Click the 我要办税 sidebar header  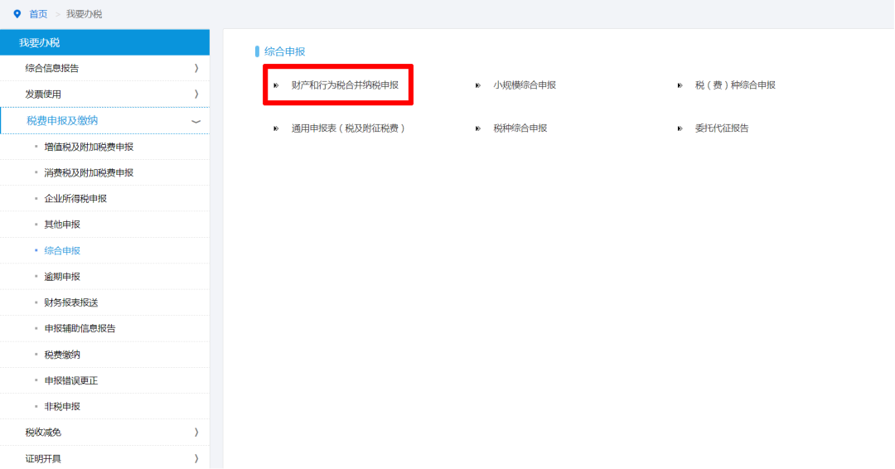[105, 43]
